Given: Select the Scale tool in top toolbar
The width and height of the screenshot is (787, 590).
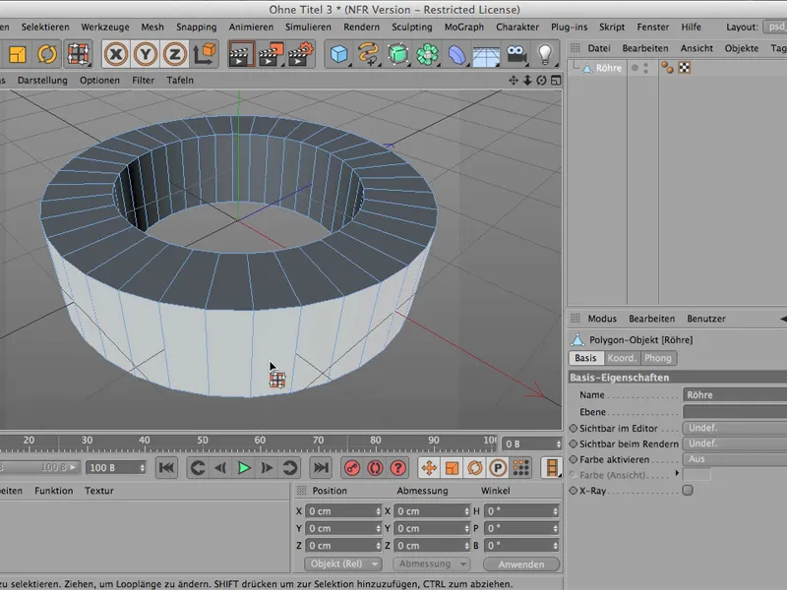Looking at the screenshot, I should 17,54.
